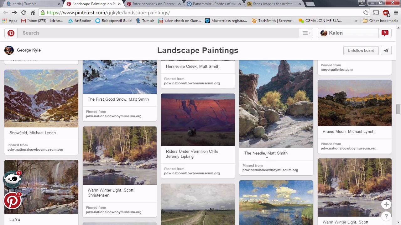Open the Riders Under Vermilion Cliffs painting
Screen dimensions: 401x225
coord(198,120)
